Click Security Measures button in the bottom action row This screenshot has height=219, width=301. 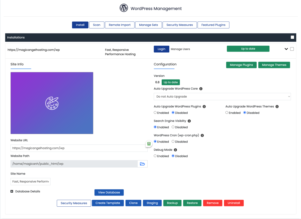pos(74,203)
